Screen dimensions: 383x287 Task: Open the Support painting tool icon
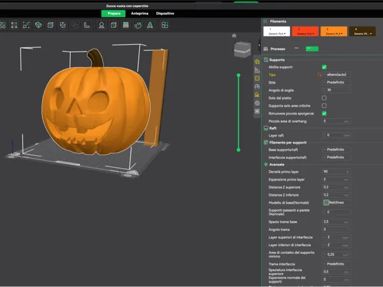pos(101,25)
